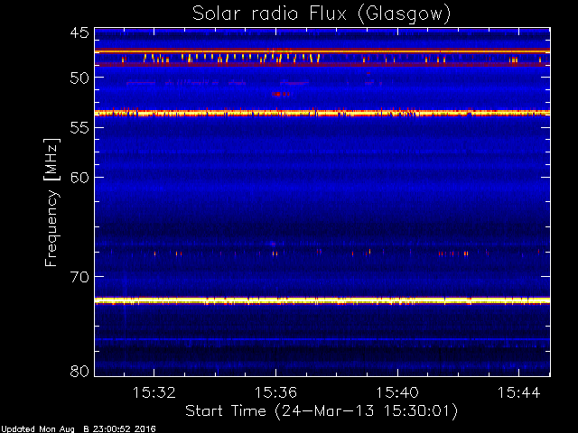Click the bright yellow emission band near 72 MHz
The width and height of the screenshot is (578, 433).
point(322,300)
